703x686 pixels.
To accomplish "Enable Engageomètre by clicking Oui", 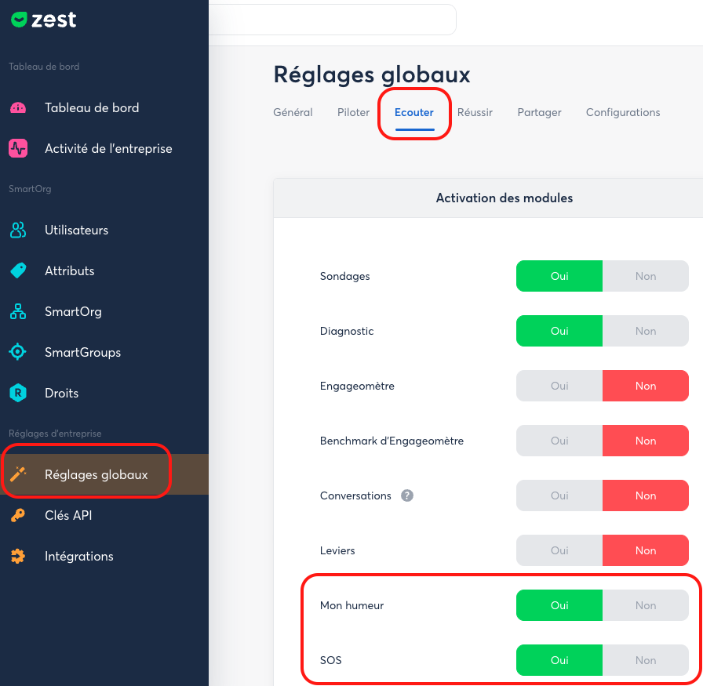I will pos(559,386).
